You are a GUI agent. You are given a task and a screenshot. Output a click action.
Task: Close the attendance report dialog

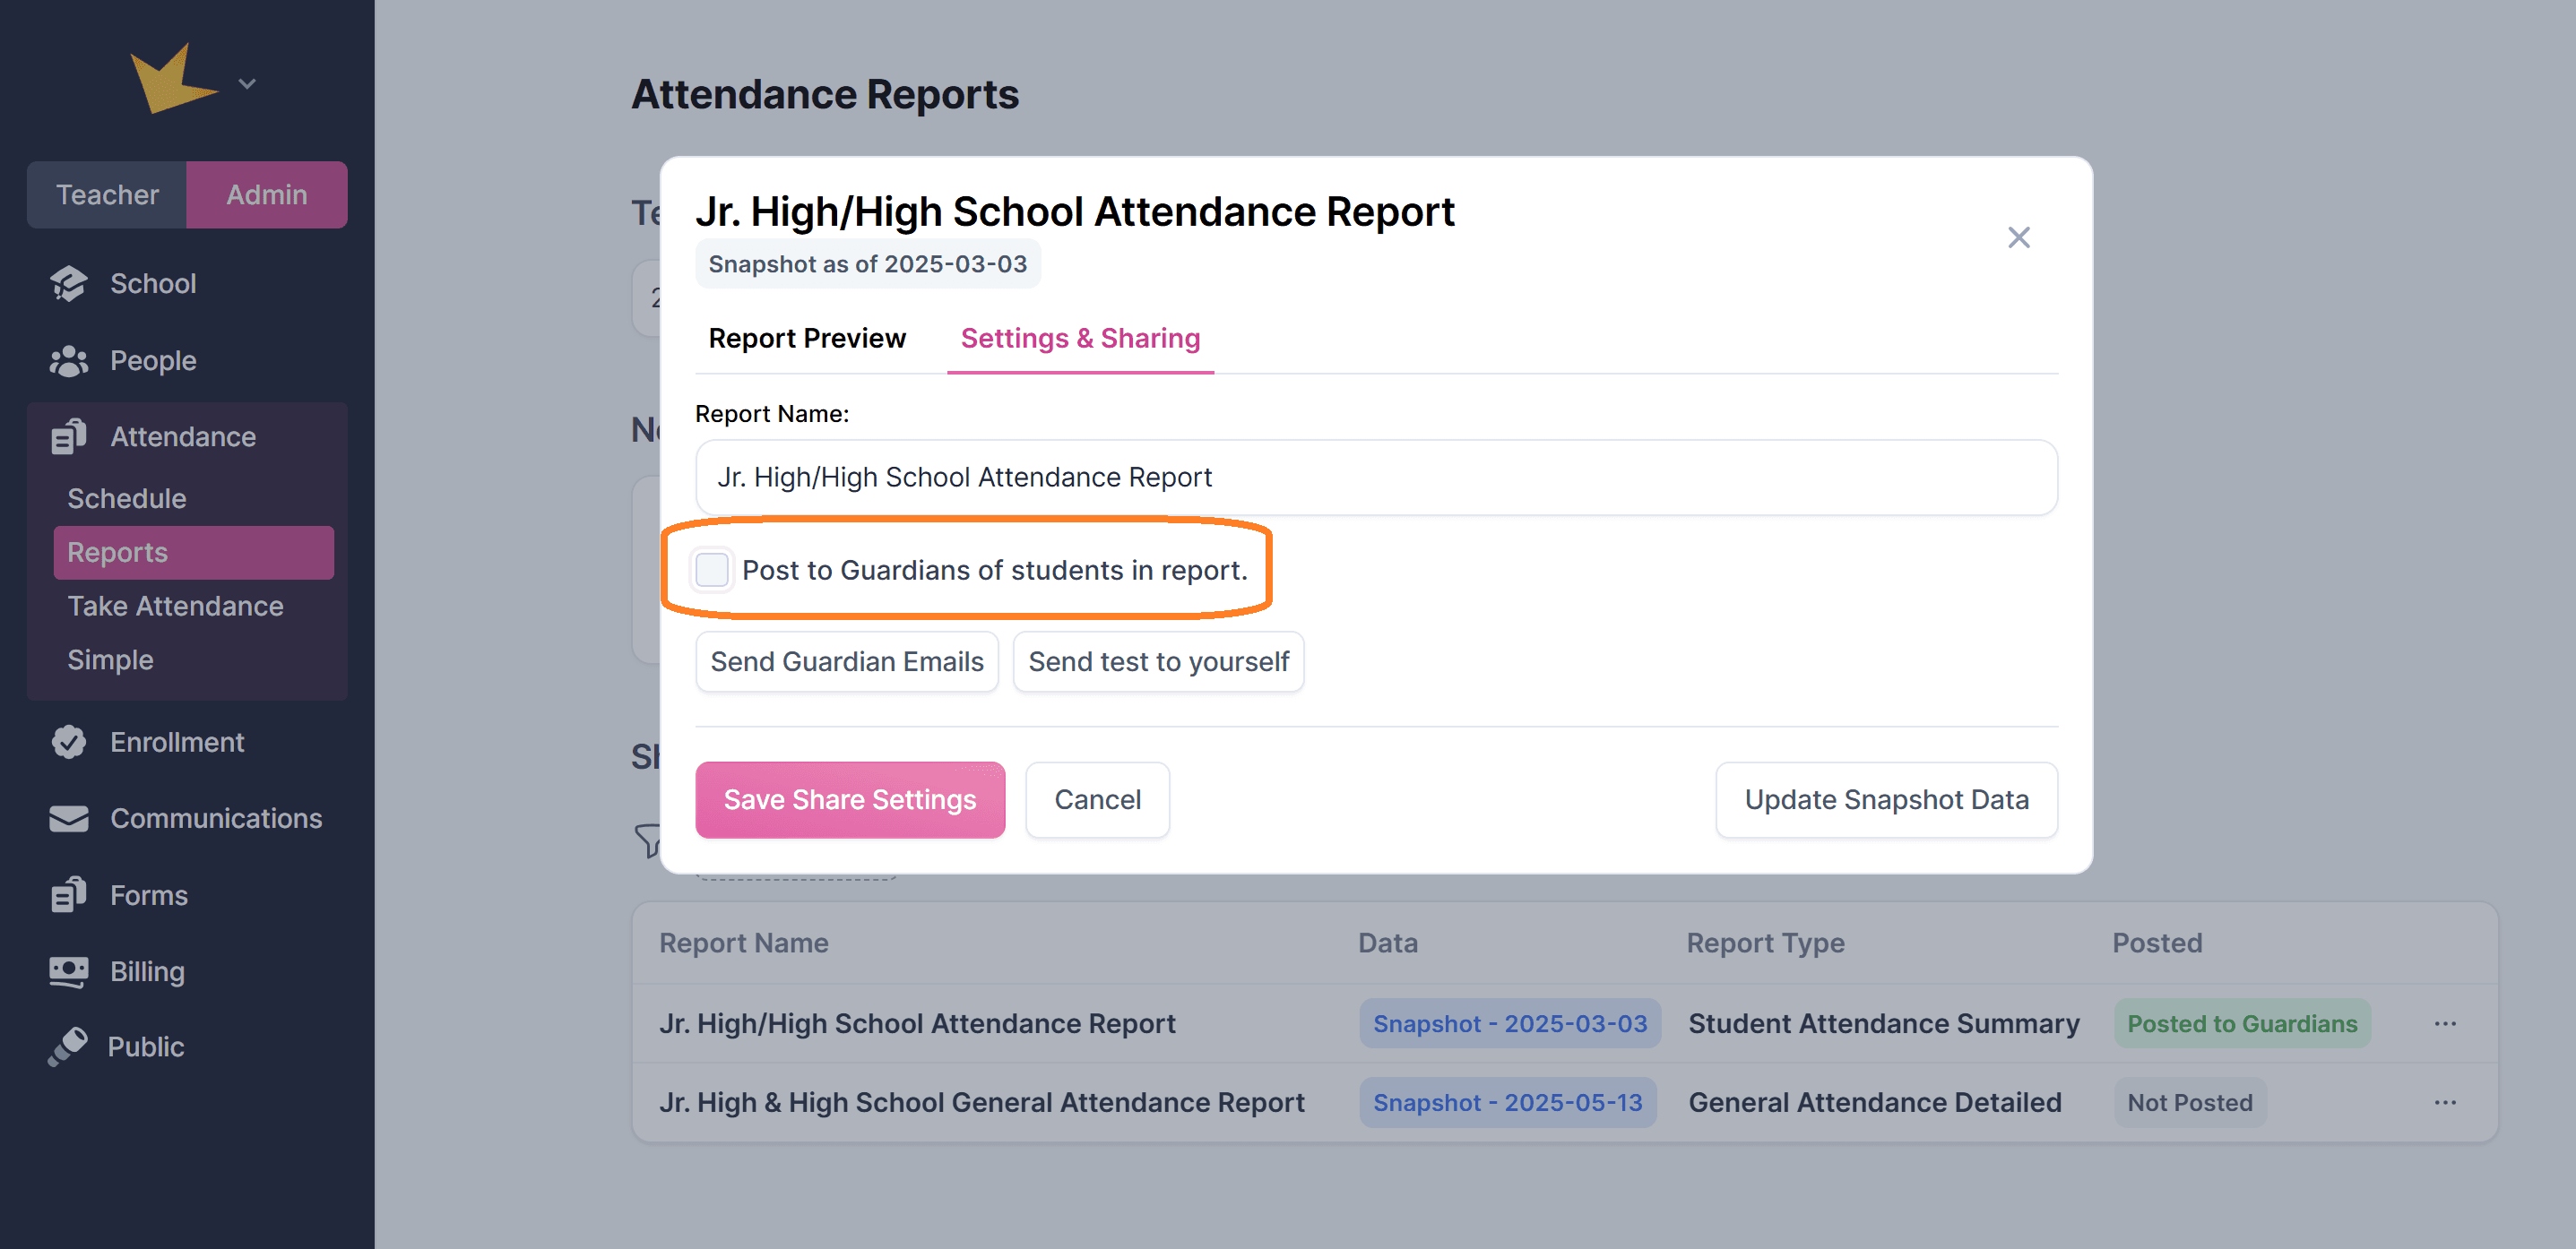coord(2018,238)
